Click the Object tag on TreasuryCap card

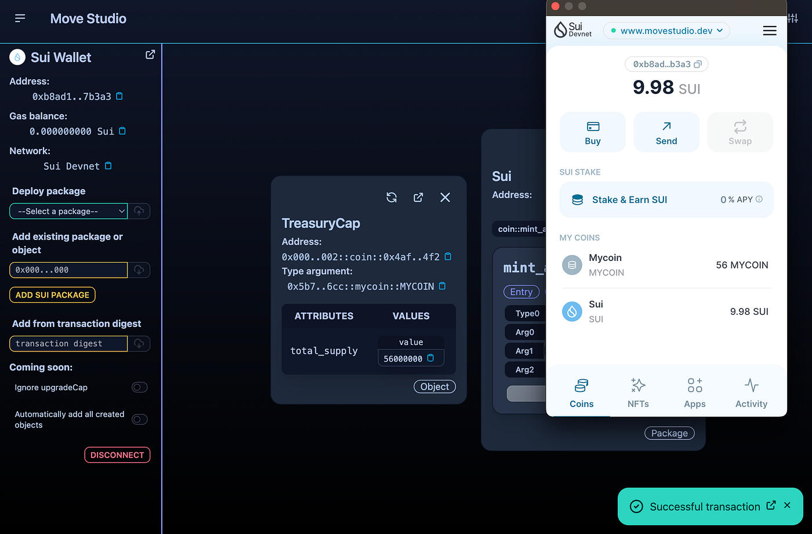[x=434, y=387]
